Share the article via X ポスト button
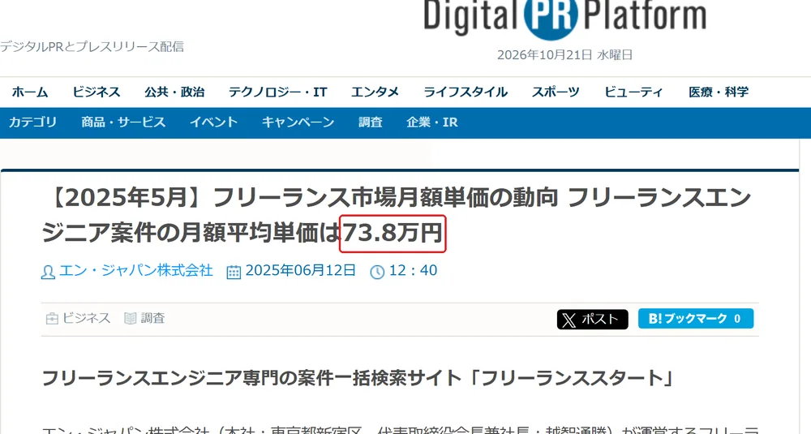This screenshot has height=434, width=811. [x=593, y=319]
